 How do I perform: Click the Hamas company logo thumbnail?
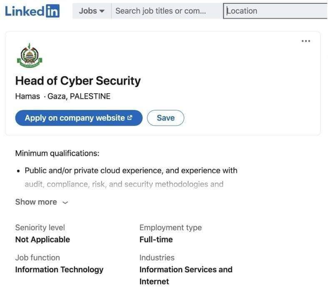coord(30,55)
